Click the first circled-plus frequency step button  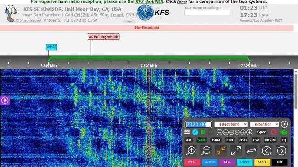(x=237, y=132)
